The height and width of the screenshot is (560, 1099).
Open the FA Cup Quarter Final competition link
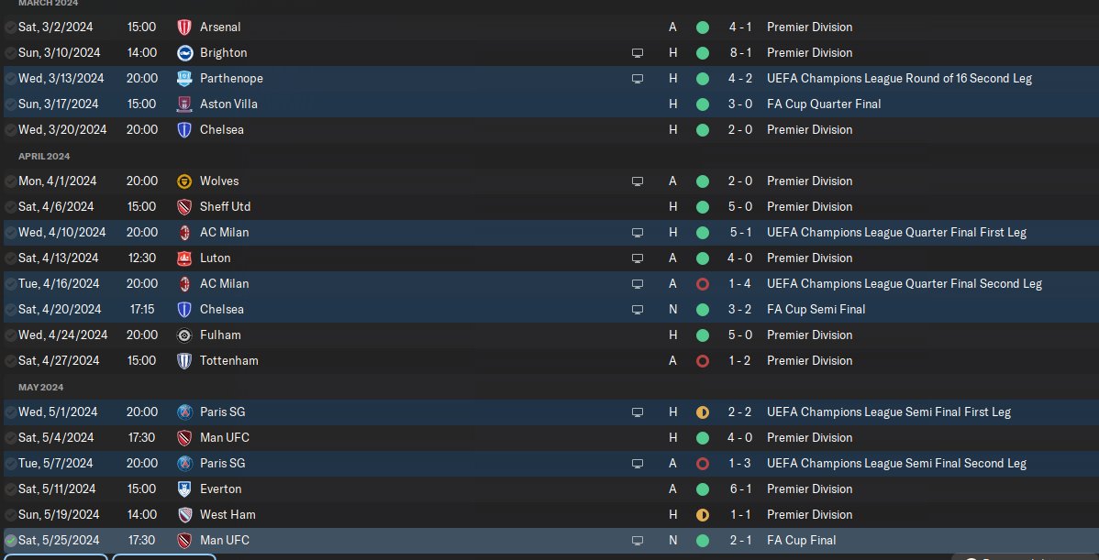pos(823,104)
